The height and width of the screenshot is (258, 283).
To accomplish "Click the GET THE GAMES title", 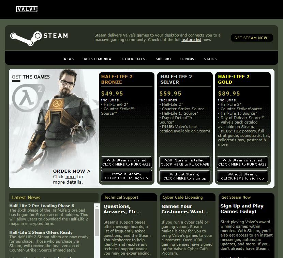I will pos(31,77).
